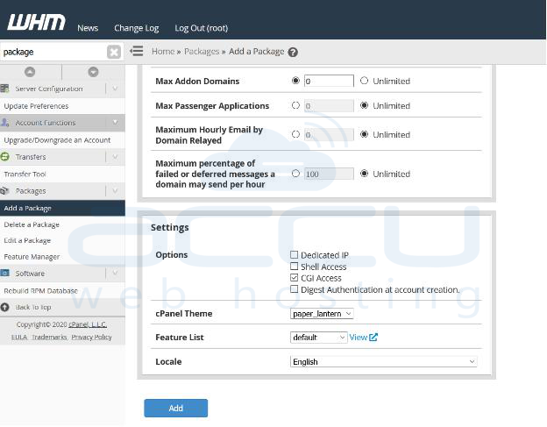Viewport: 547px width, 427px height.
Task: Click the WHM logo
Action: tap(35, 22)
